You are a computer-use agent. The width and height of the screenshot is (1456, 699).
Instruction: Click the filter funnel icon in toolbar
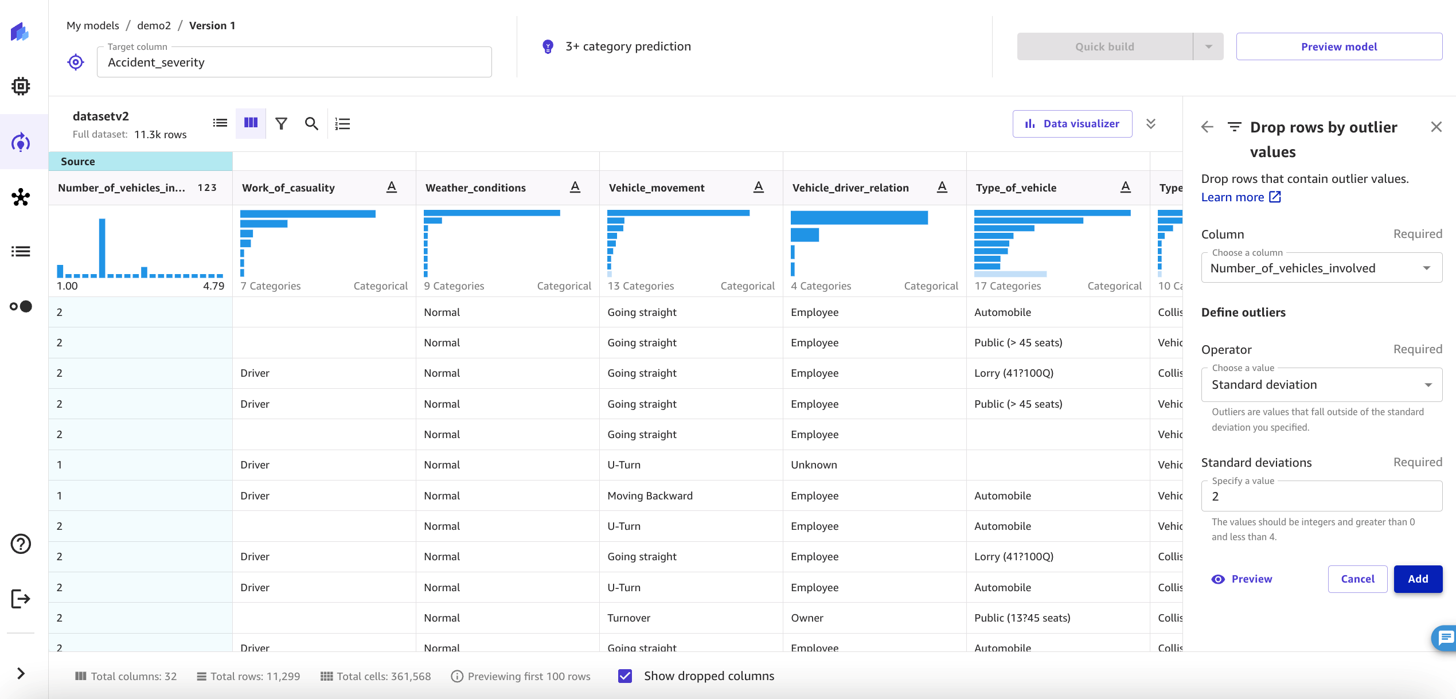[281, 124]
